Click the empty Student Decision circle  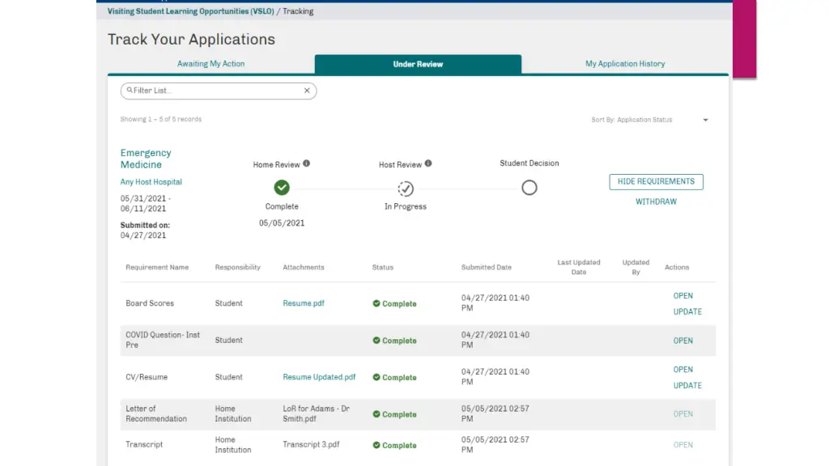529,188
